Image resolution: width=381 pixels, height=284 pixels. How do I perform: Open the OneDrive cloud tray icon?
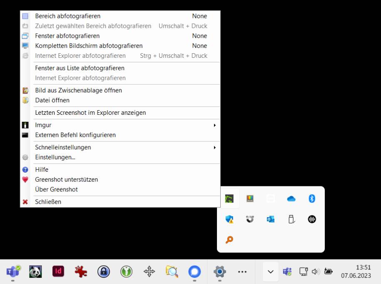tap(291, 198)
